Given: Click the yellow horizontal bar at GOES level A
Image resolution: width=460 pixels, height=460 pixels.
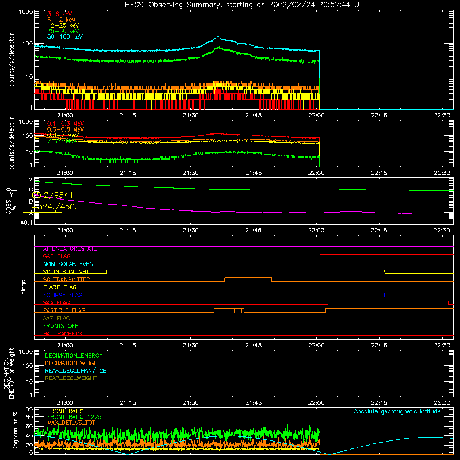Looking at the screenshot, I should click(x=42, y=213).
